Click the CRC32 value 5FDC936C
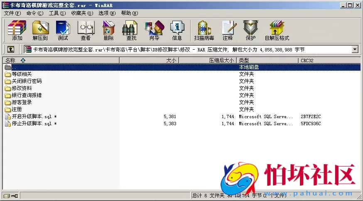This screenshot has width=363, height=201. [x=311, y=124]
